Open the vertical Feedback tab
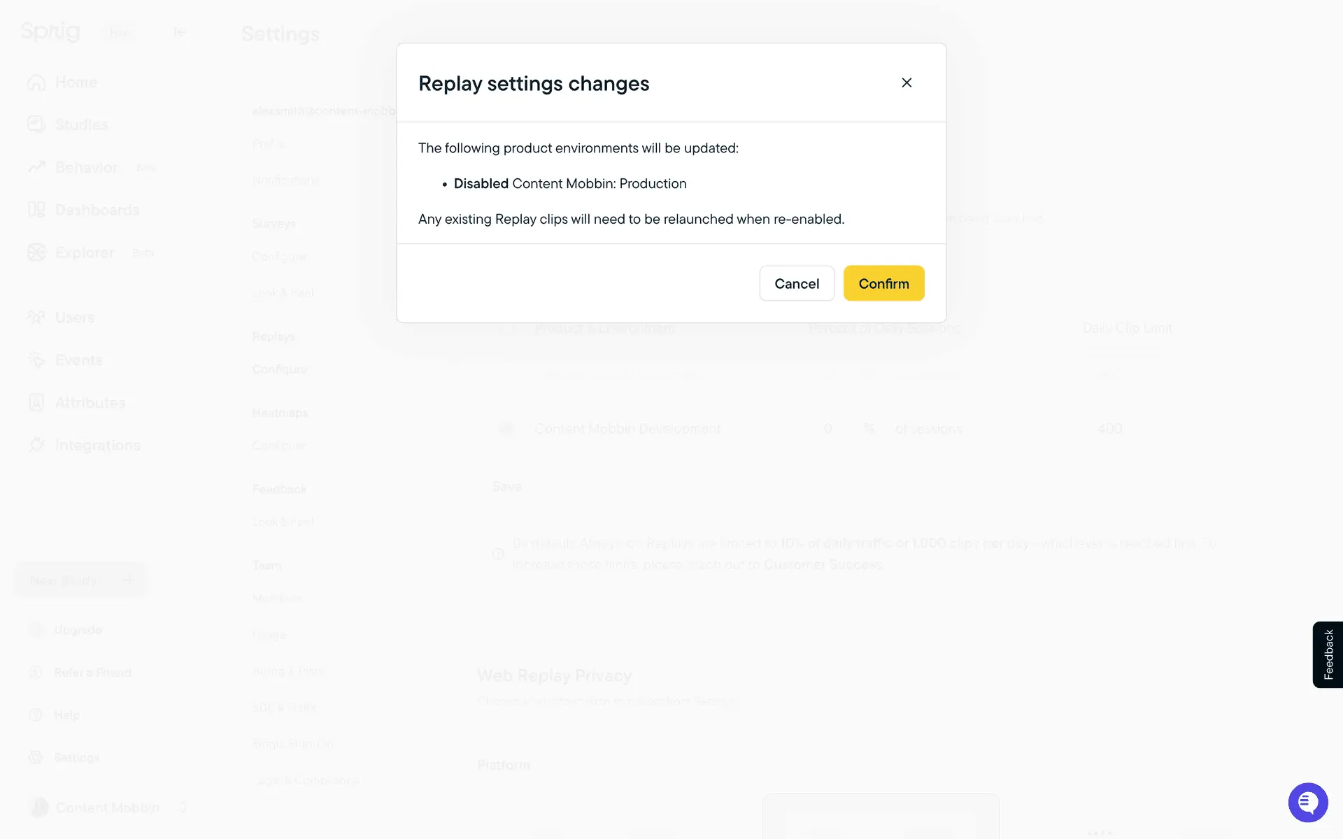Viewport: 1343px width, 839px height. tap(1328, 654)
